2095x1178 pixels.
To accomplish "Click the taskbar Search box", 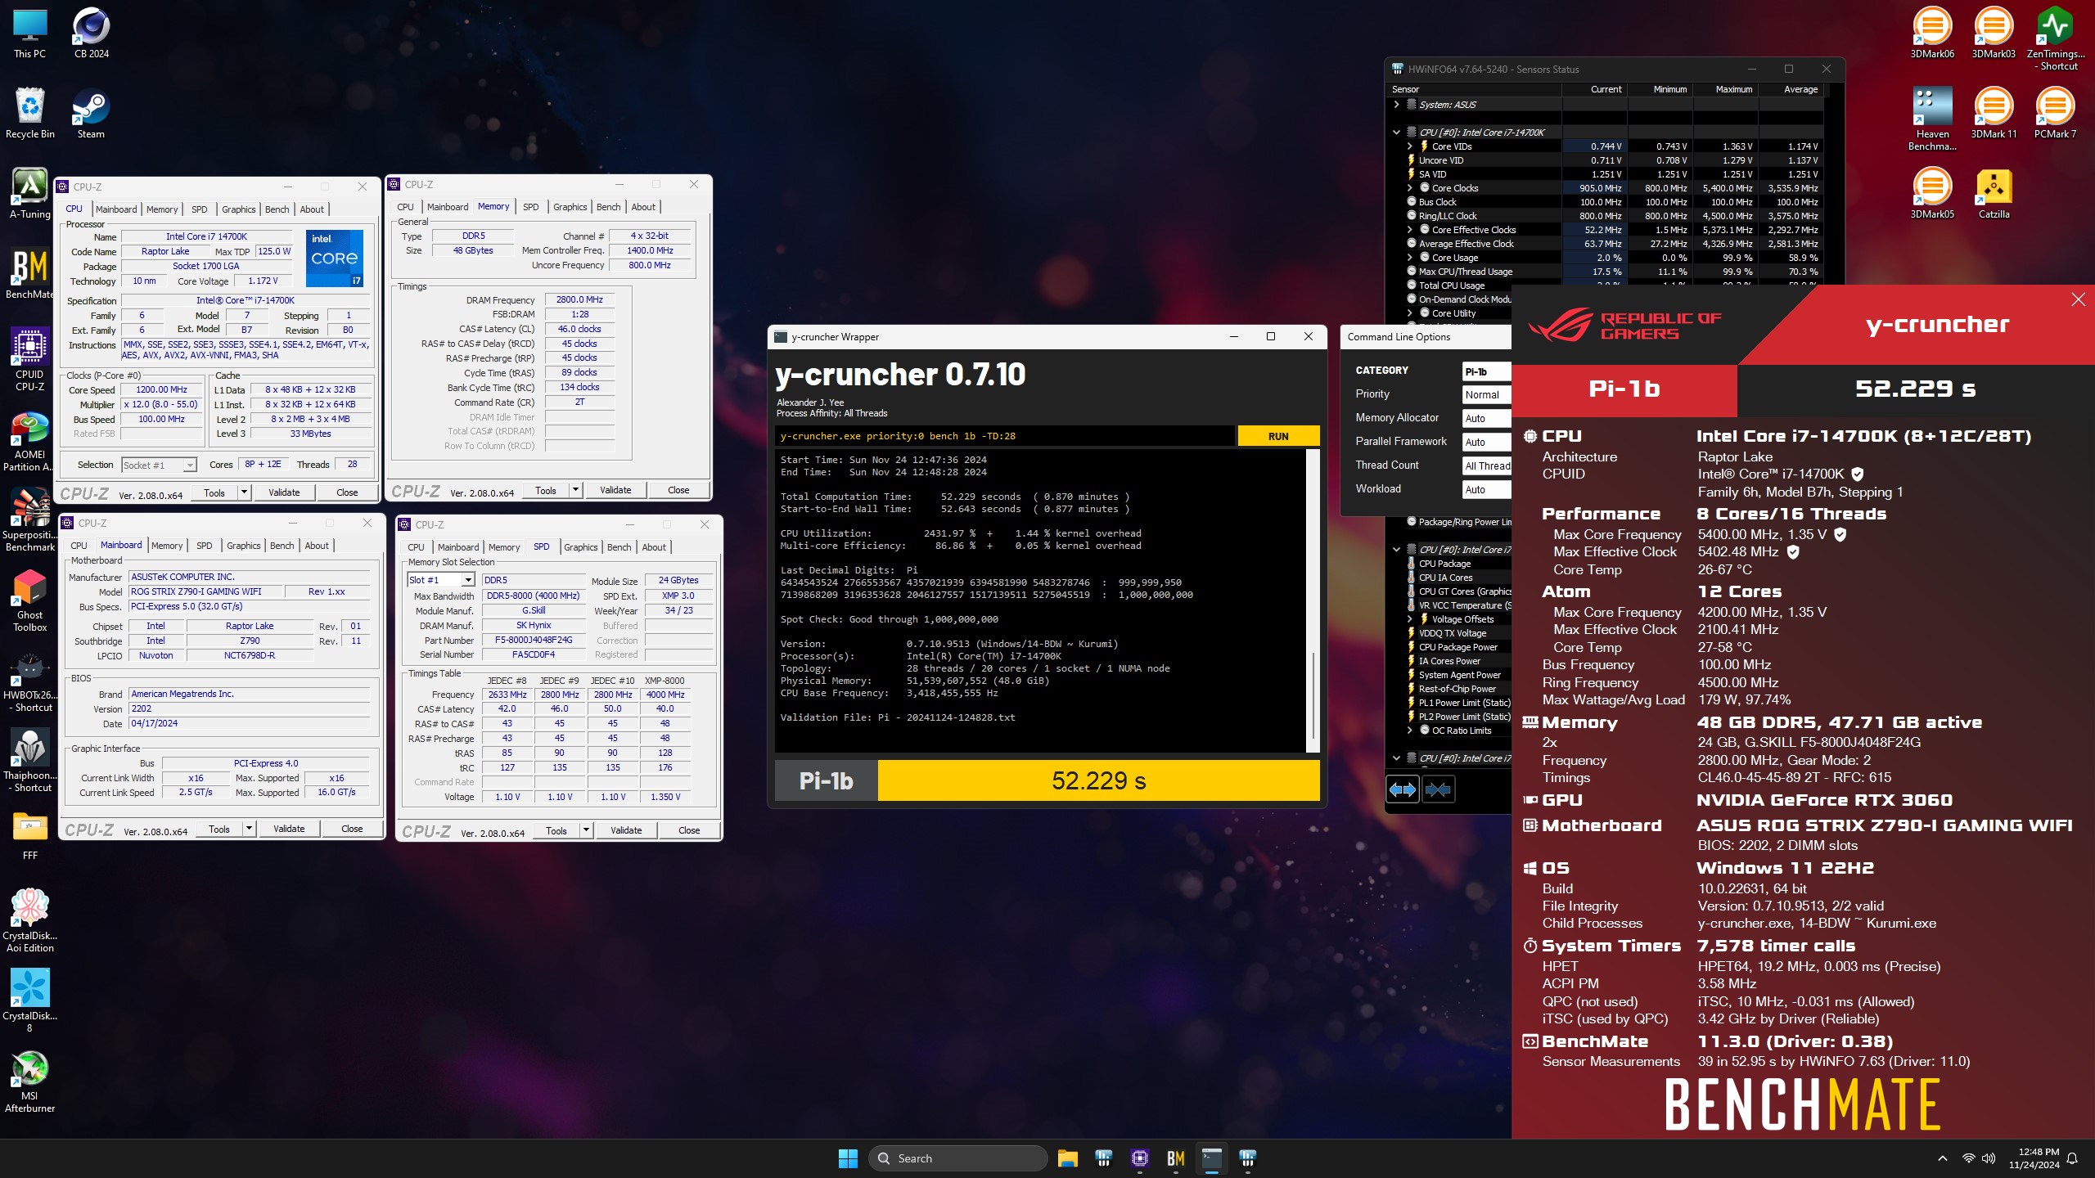I will [958, 1158].
